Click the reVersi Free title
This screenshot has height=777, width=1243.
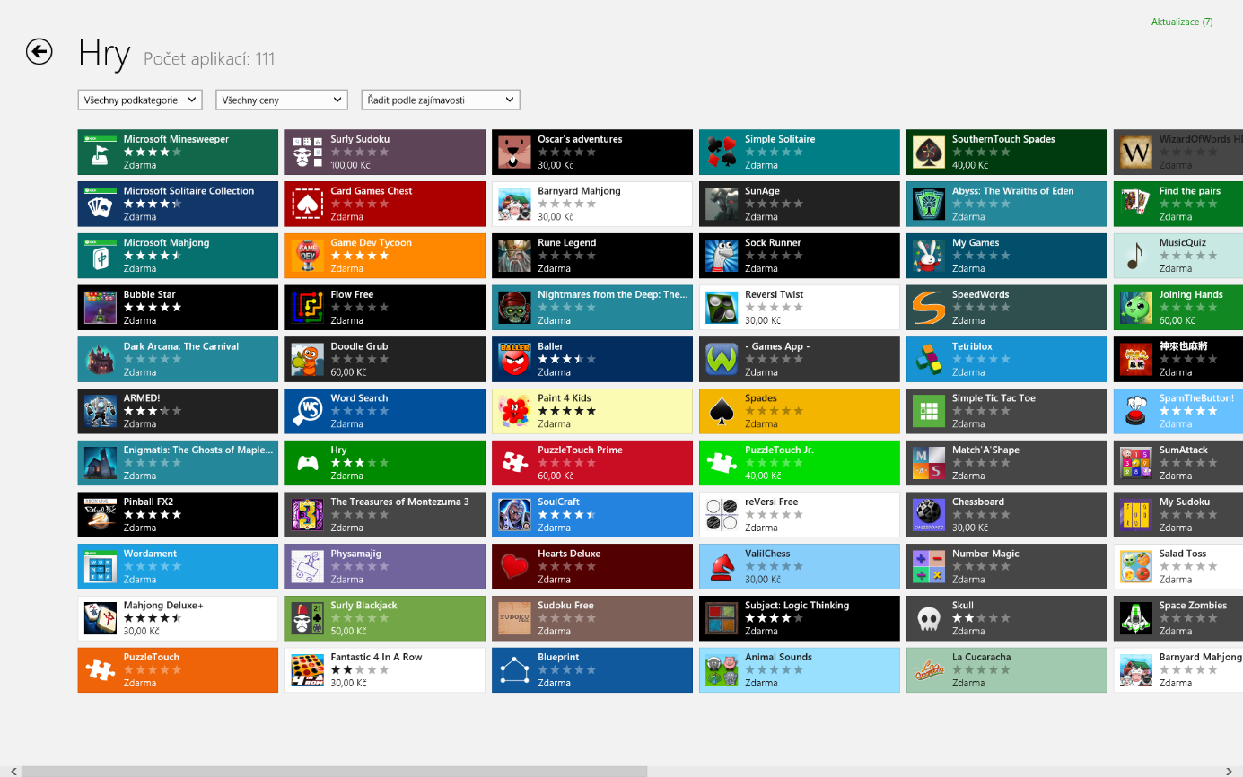click(771, 502)
